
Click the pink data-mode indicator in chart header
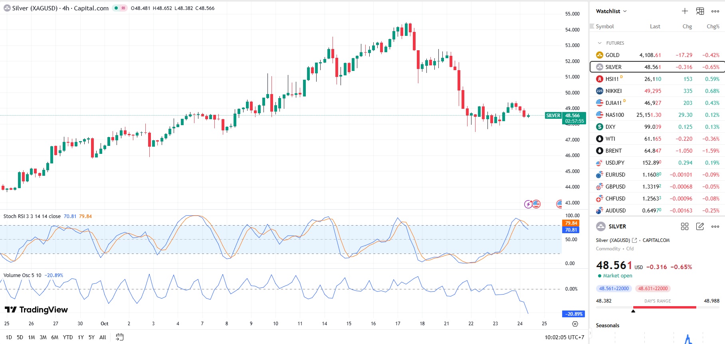[123, 8]
